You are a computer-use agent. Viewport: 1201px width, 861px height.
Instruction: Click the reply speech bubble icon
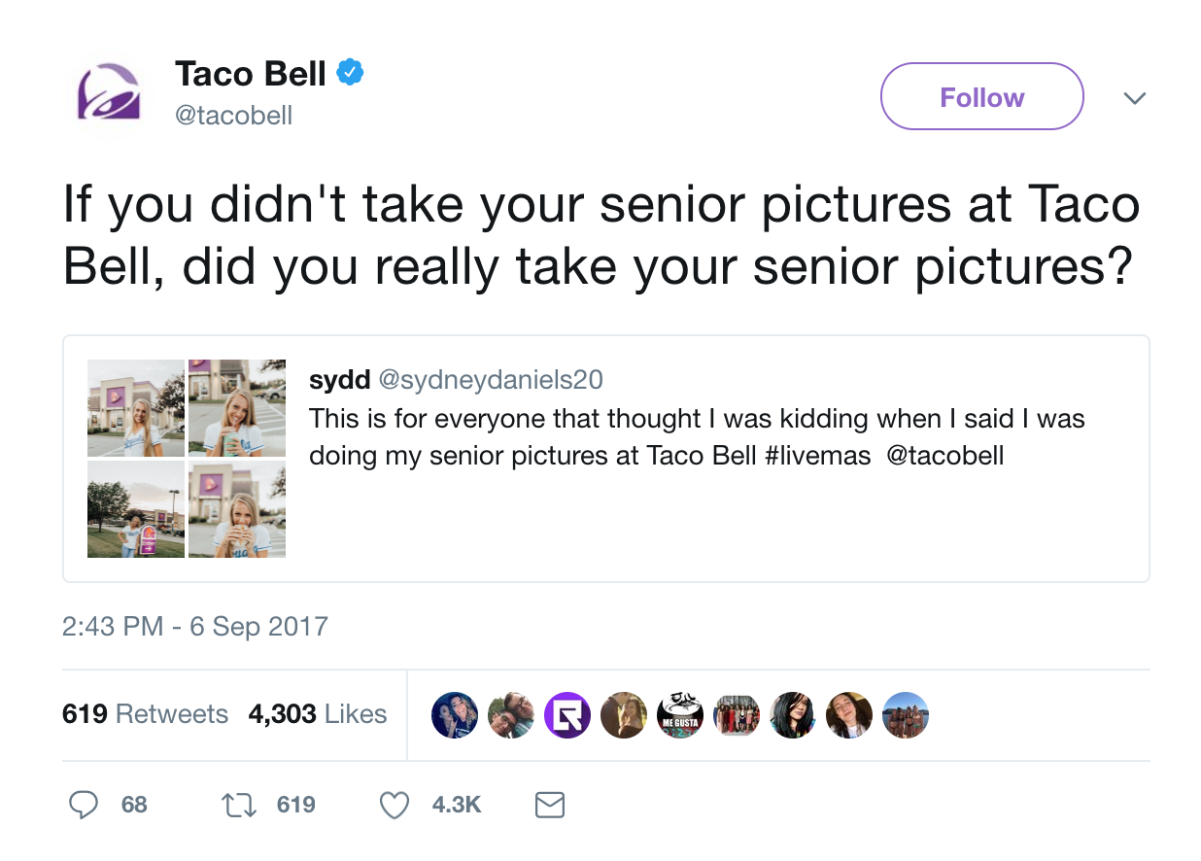85,805
